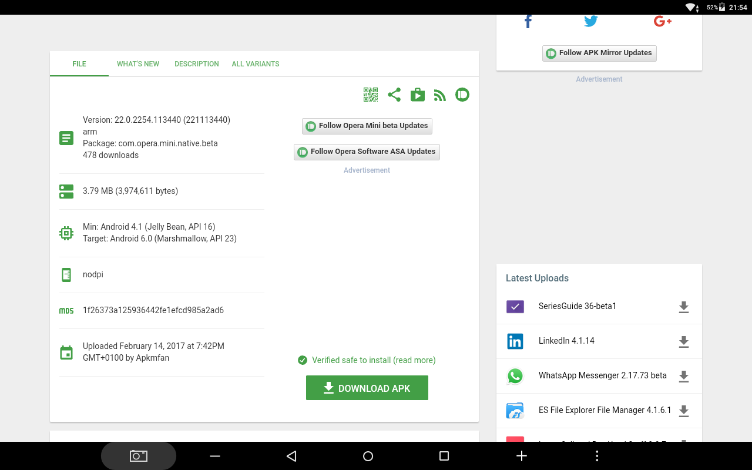This screenshot has width=752, height=470.
Task: Click Follow APK Mirror Updates button
Action: click(x=599, y=53)
